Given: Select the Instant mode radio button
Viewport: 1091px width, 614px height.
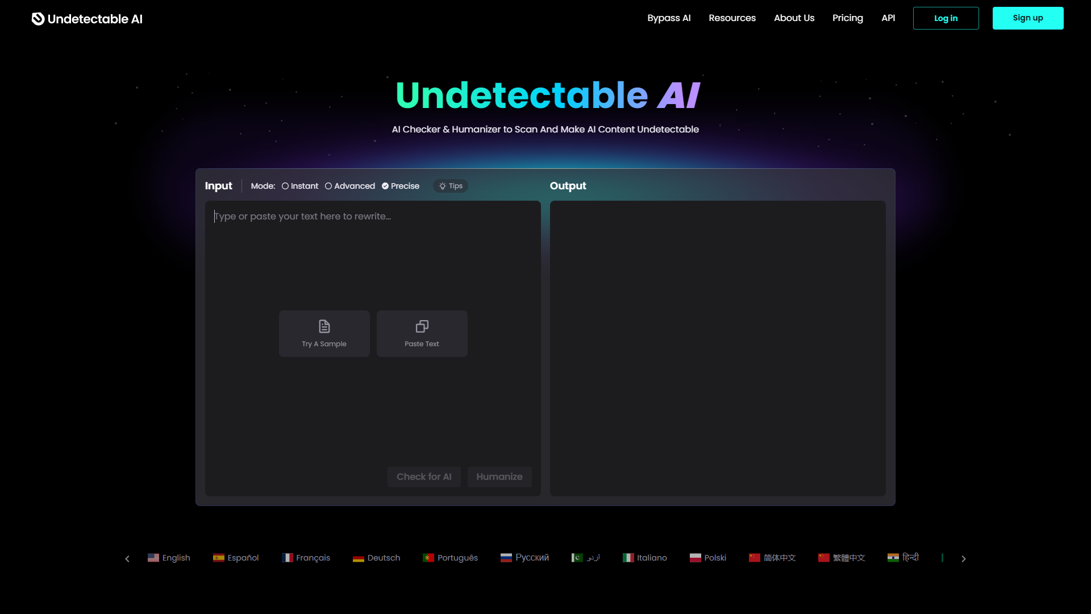Looking at the screenshot, I should click(285, 185).
